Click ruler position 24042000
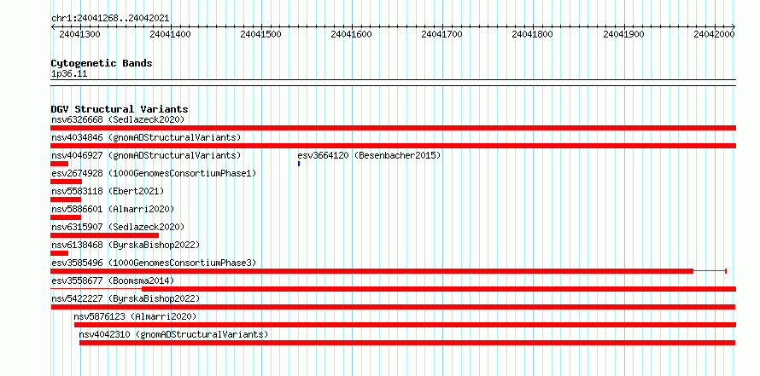The width and height of the screenshot is (760, 376). click(x=714, y=34)
